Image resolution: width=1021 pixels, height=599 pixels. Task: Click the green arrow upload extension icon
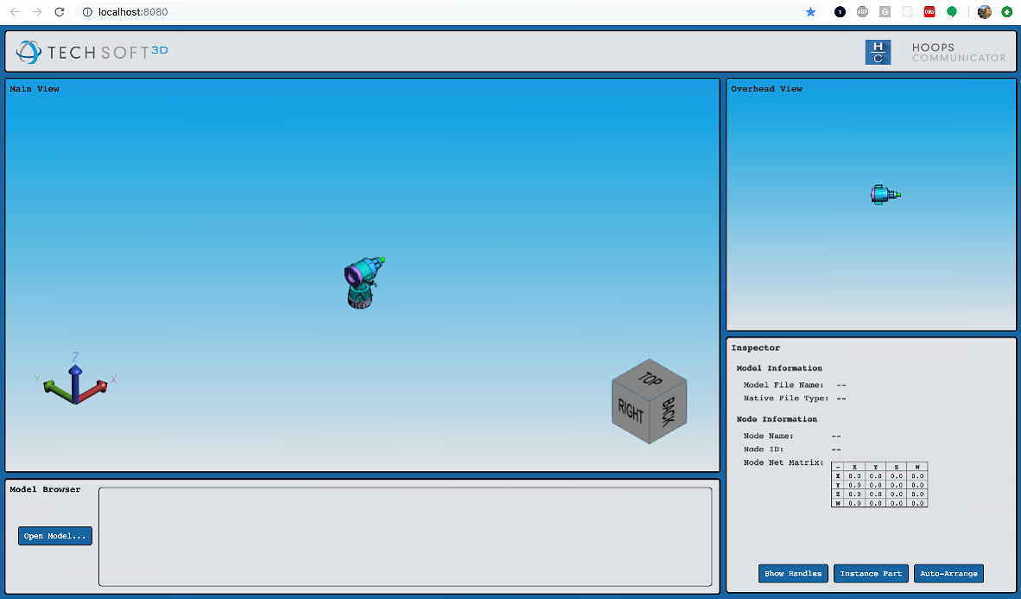pyautogui.click(x=1005, y=12)
